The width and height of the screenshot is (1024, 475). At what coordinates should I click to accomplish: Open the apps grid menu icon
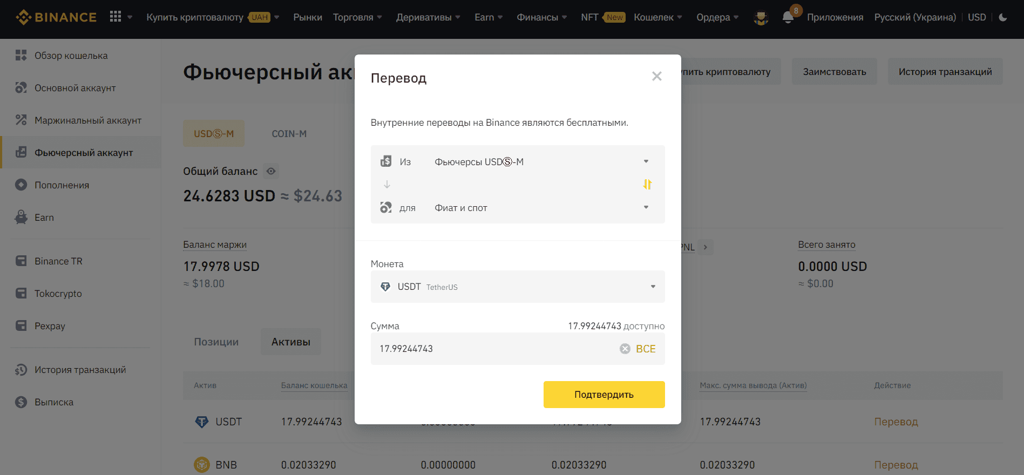pos(116,17)
